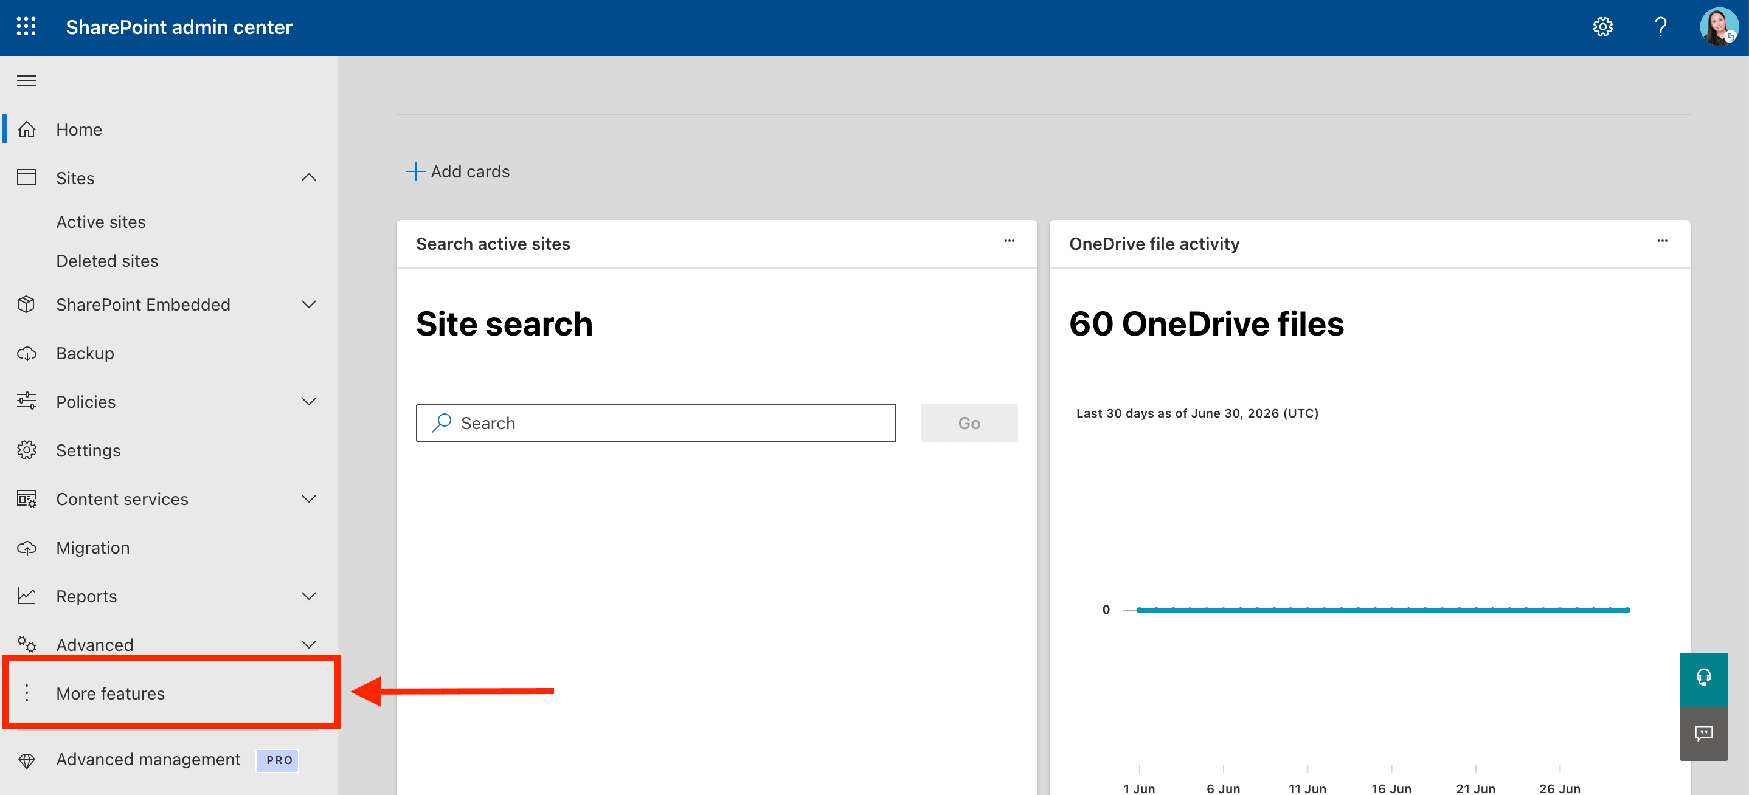Click the Sites window icon

tap(27, 177)
